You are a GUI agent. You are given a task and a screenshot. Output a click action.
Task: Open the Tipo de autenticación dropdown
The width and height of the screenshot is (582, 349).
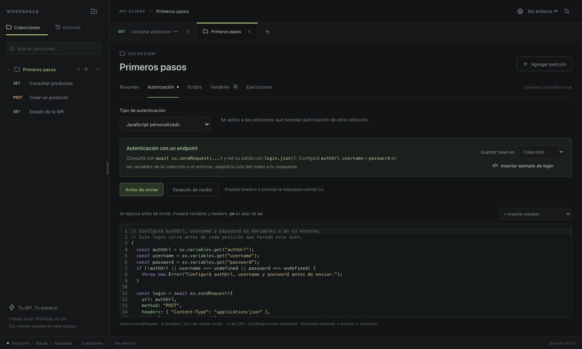pos(165,125)
